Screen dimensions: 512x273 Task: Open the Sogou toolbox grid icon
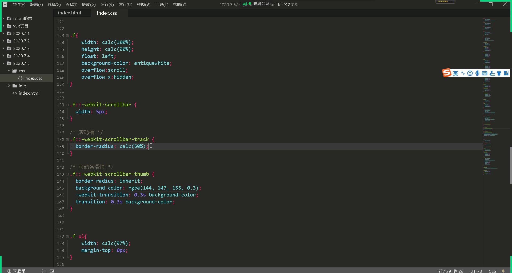point(506,73)
